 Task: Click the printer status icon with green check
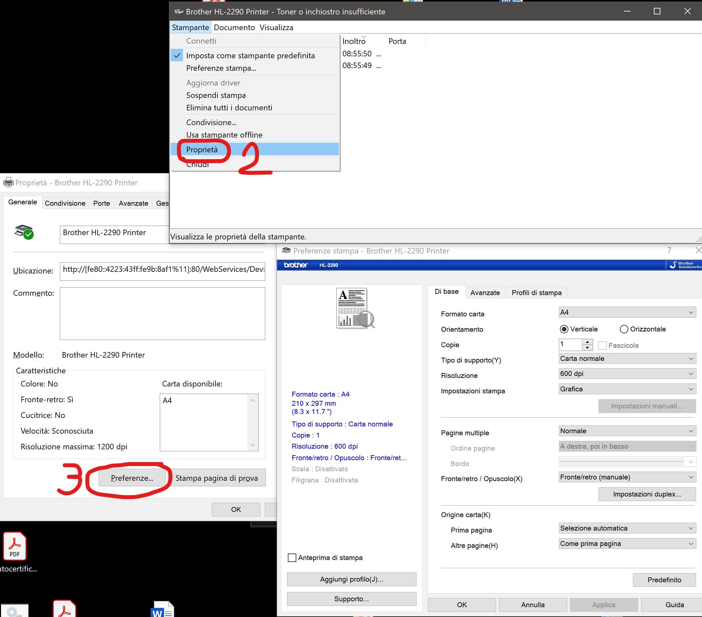tap(24, 232)
